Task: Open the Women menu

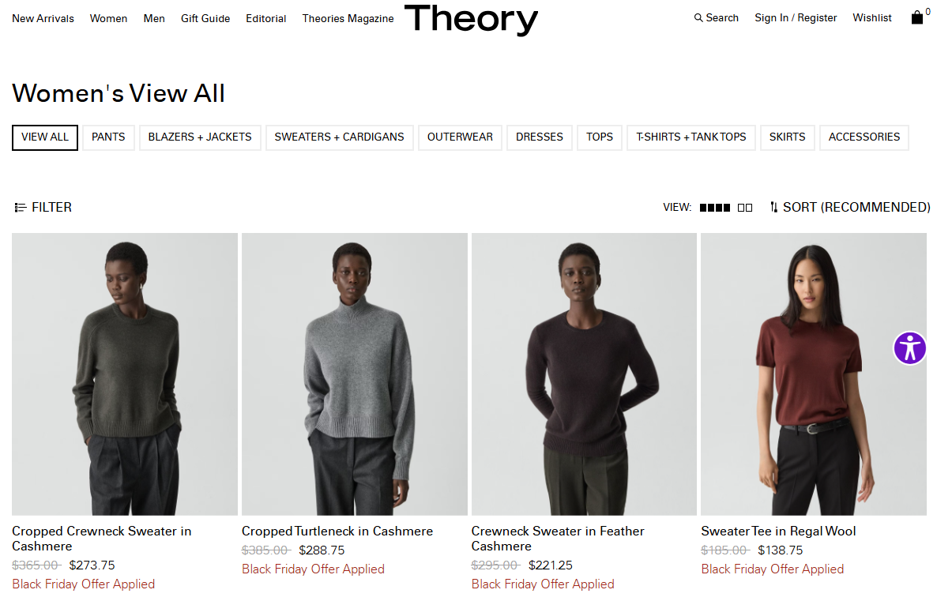Action: (108, 18)
